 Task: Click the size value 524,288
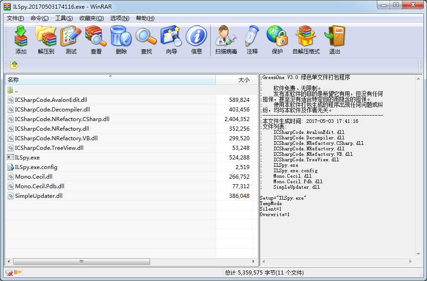coord(239,158)
